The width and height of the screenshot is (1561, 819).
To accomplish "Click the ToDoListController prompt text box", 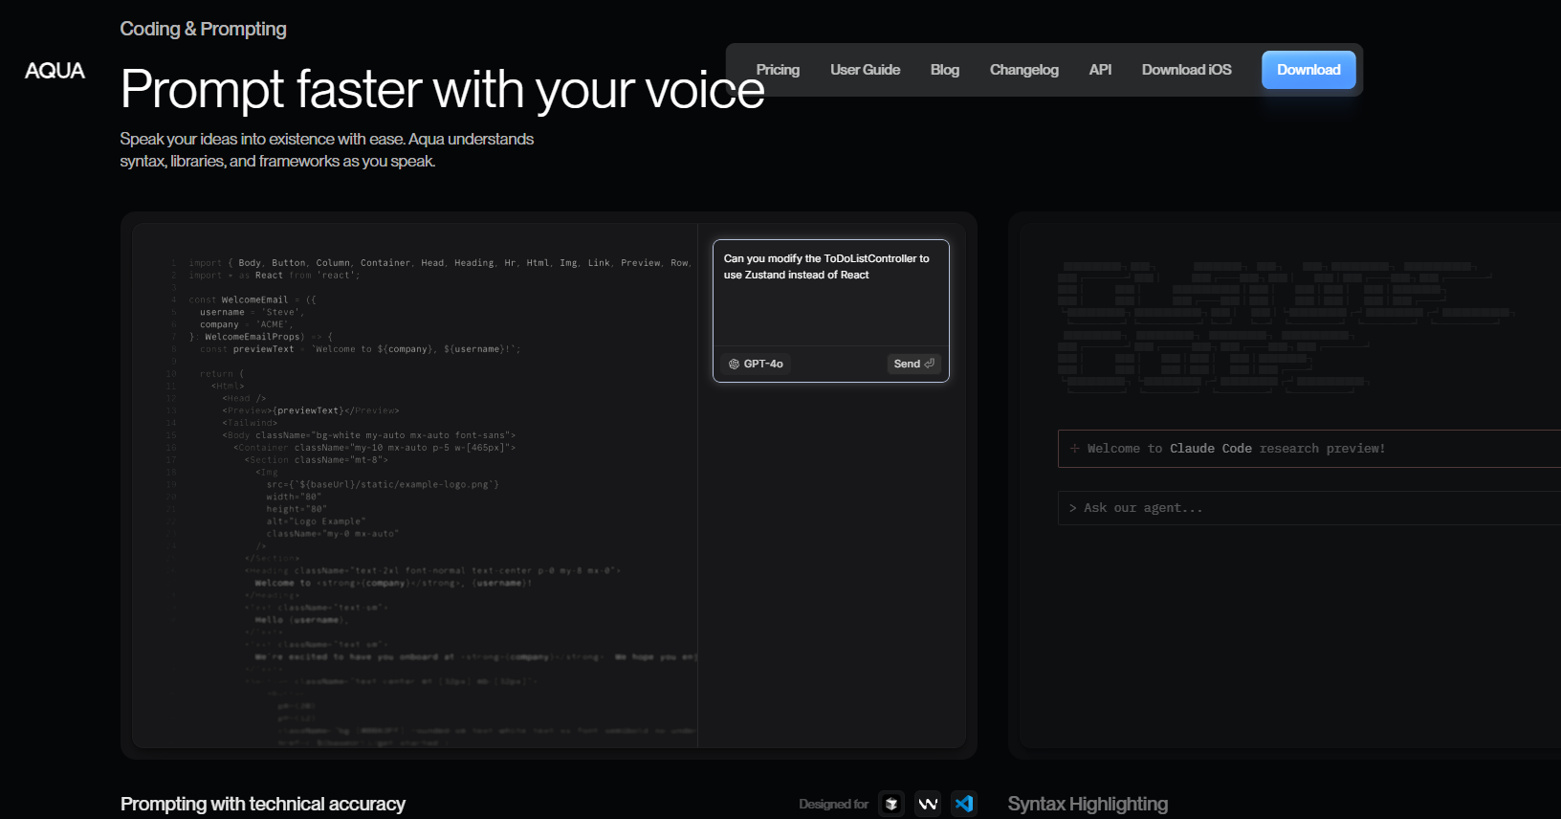I will (831, 293).
